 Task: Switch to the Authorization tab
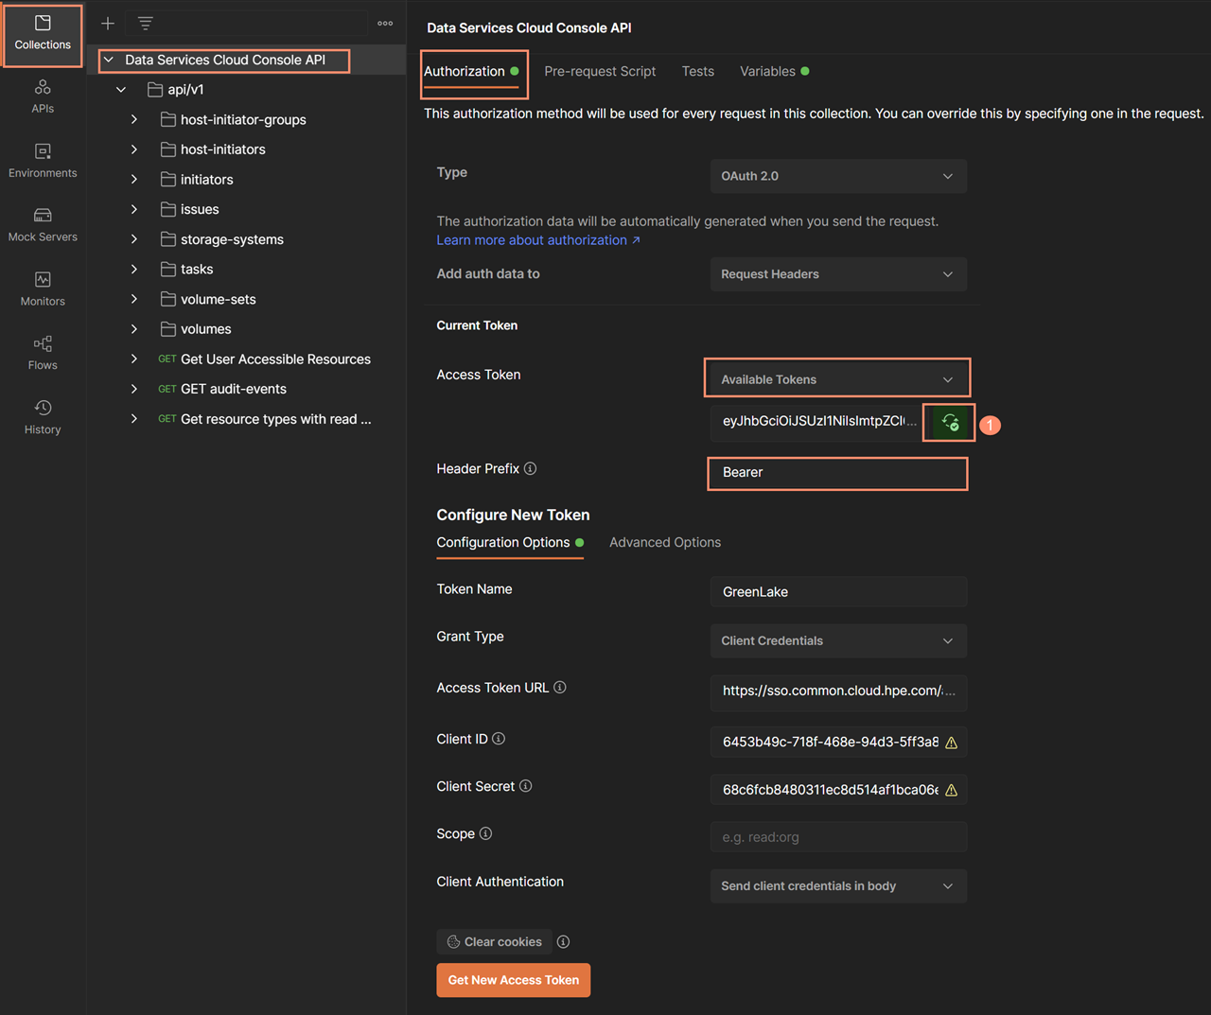pos(471,72)
